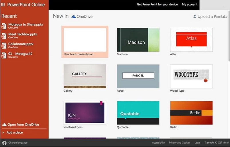Expand the Add a place option
The image size is (230, 147).
(3, 132)
